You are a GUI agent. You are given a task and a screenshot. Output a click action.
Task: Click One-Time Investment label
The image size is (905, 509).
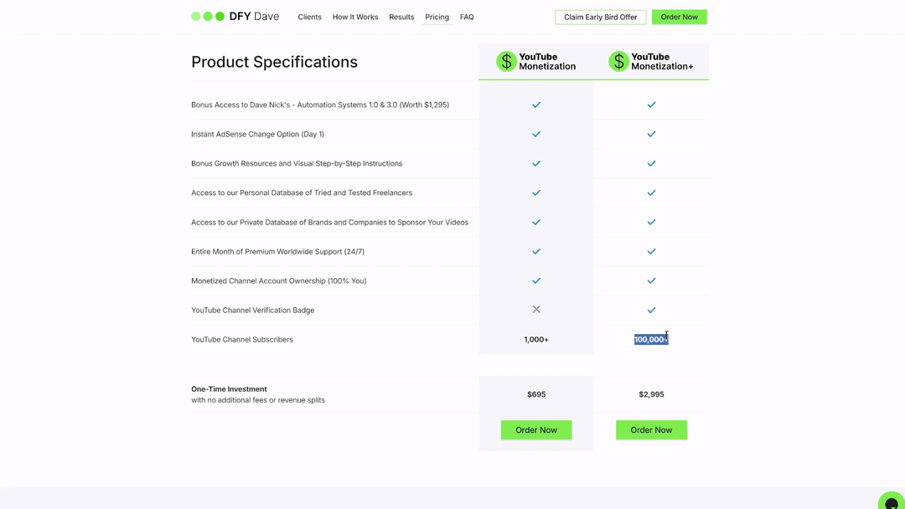(x=229, y=389)
